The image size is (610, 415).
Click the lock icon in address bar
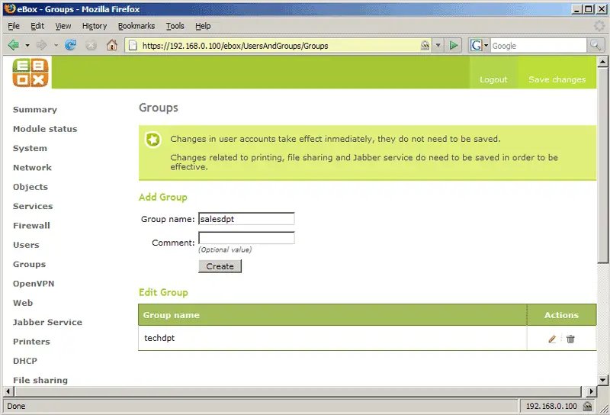click(x=425, y=46)
